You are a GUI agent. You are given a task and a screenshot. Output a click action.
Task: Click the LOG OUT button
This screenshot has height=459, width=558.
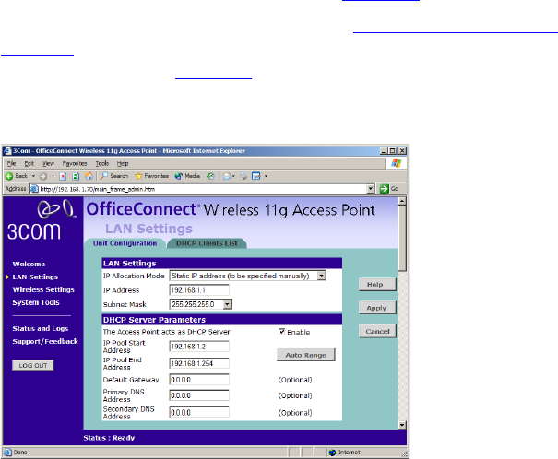point(33,366)
